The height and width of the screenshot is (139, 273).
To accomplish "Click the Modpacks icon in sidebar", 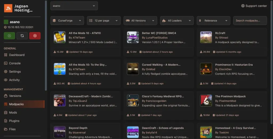I will 6,104.
